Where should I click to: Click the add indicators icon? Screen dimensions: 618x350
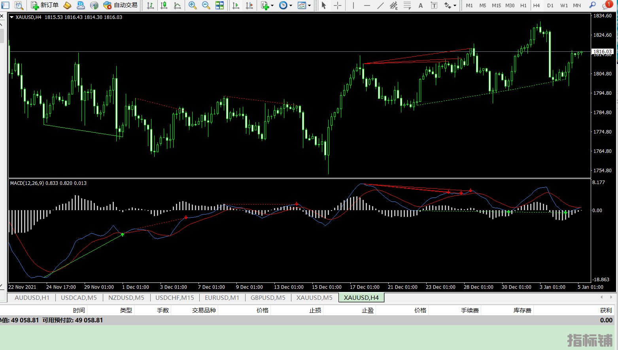pos(265,5)
